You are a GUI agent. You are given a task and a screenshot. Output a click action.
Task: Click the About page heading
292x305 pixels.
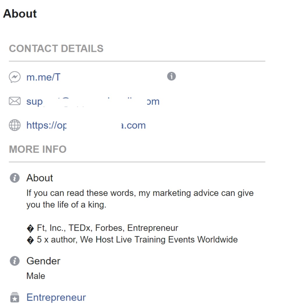(20, 14)
